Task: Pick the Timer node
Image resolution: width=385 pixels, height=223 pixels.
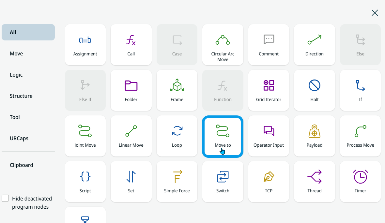Action: click(x=360, y=182)
